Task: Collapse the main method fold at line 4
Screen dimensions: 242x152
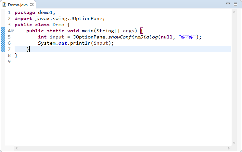Action: (x=12, y=30)
